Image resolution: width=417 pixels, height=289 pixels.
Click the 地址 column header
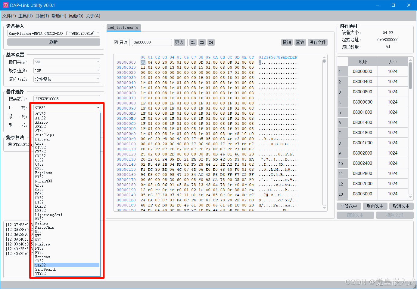[363, 62]
